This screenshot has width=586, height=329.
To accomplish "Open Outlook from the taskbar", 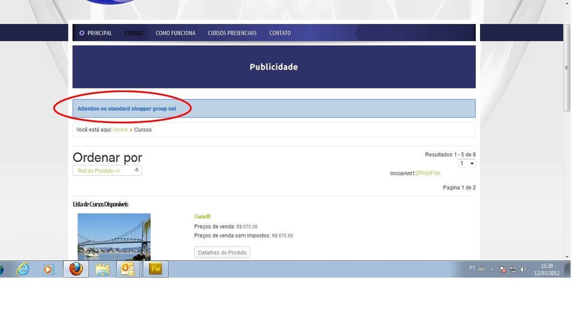I will [128, 269].
